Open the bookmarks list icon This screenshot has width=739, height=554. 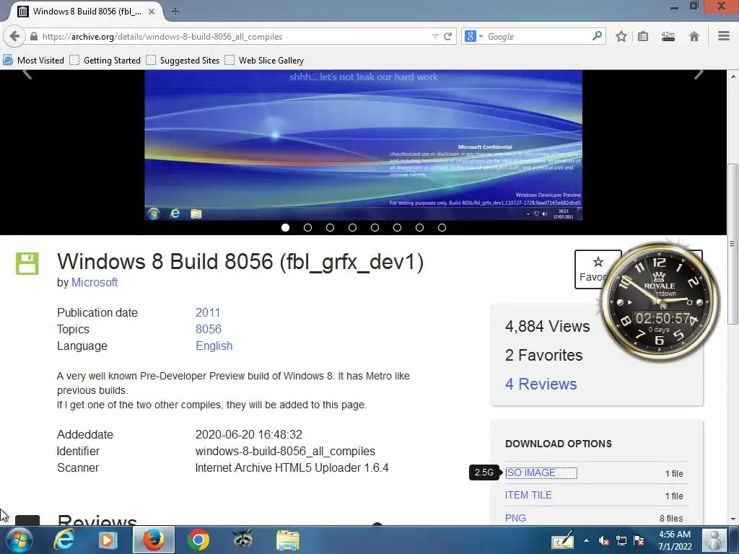coord(643,36)
